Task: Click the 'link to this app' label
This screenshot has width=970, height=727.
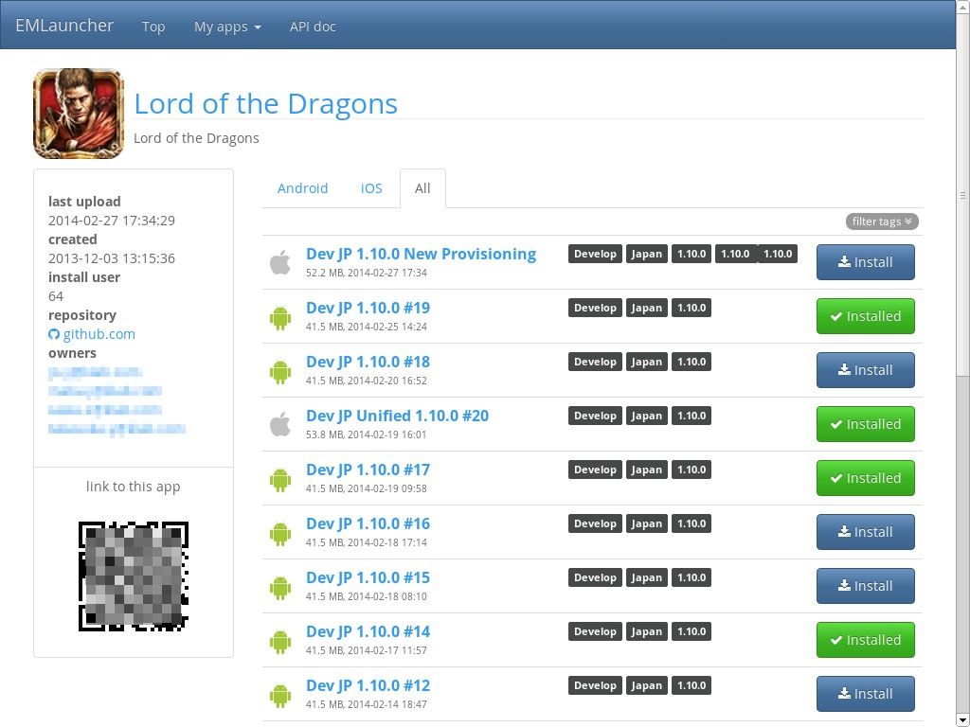Action: coord(133,488)
